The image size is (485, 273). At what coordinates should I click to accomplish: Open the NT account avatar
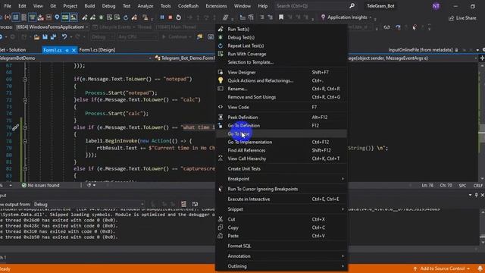point(436,6)
